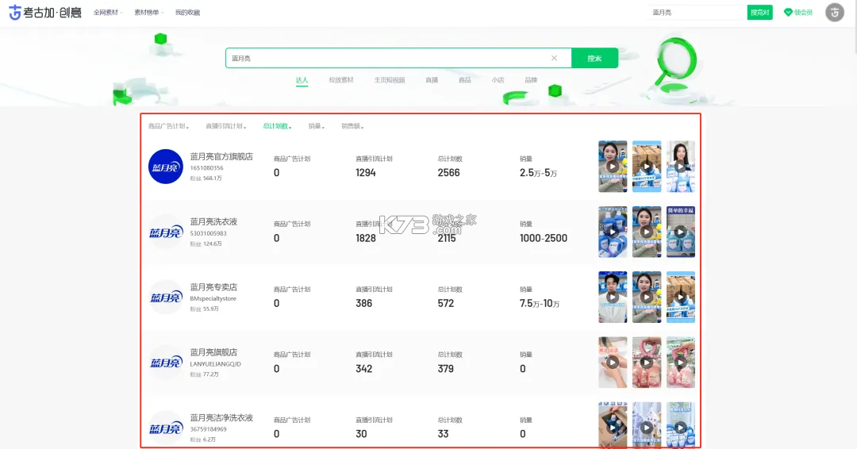Click the 总计划数 value 2566
Image resolution: width=857 pixels, height=449 pixels.
[x=448, y=173]
